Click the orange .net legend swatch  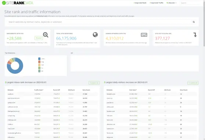click(x=39, y=65)
